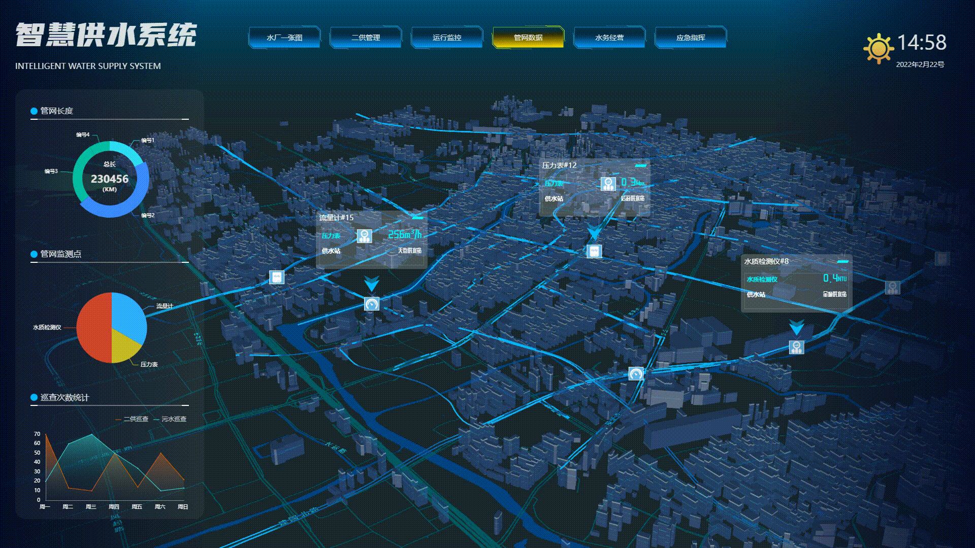The width and height of the screenshot is (975, 548).
Task: Click the waveform marker left of the 流量计#15 popup
Action: point(276,277)
